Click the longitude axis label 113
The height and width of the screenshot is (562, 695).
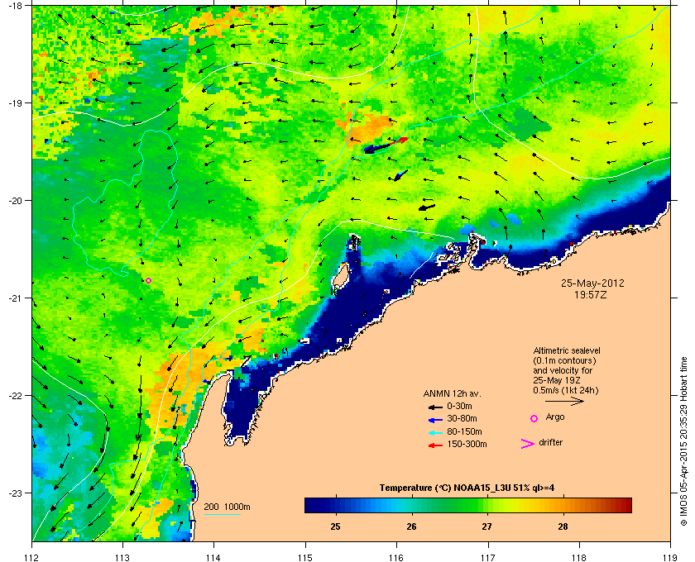tap(122, 557)
